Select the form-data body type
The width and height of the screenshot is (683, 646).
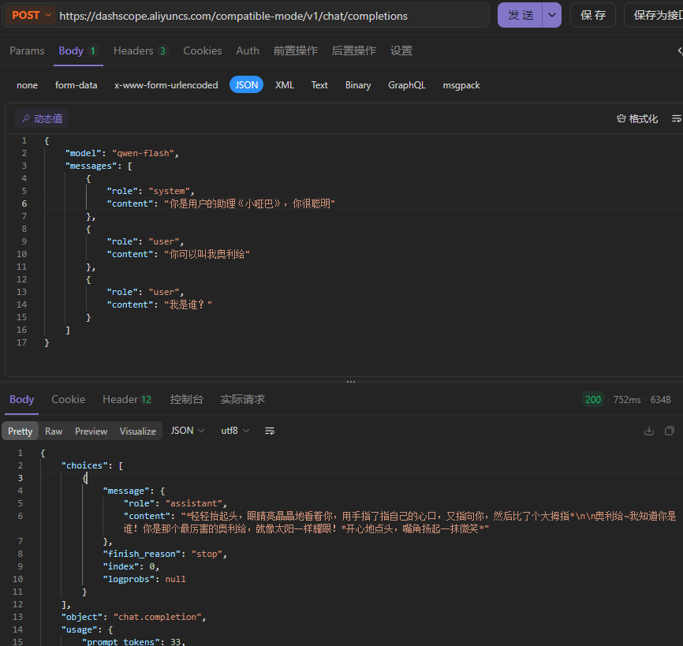click(77, 84)
